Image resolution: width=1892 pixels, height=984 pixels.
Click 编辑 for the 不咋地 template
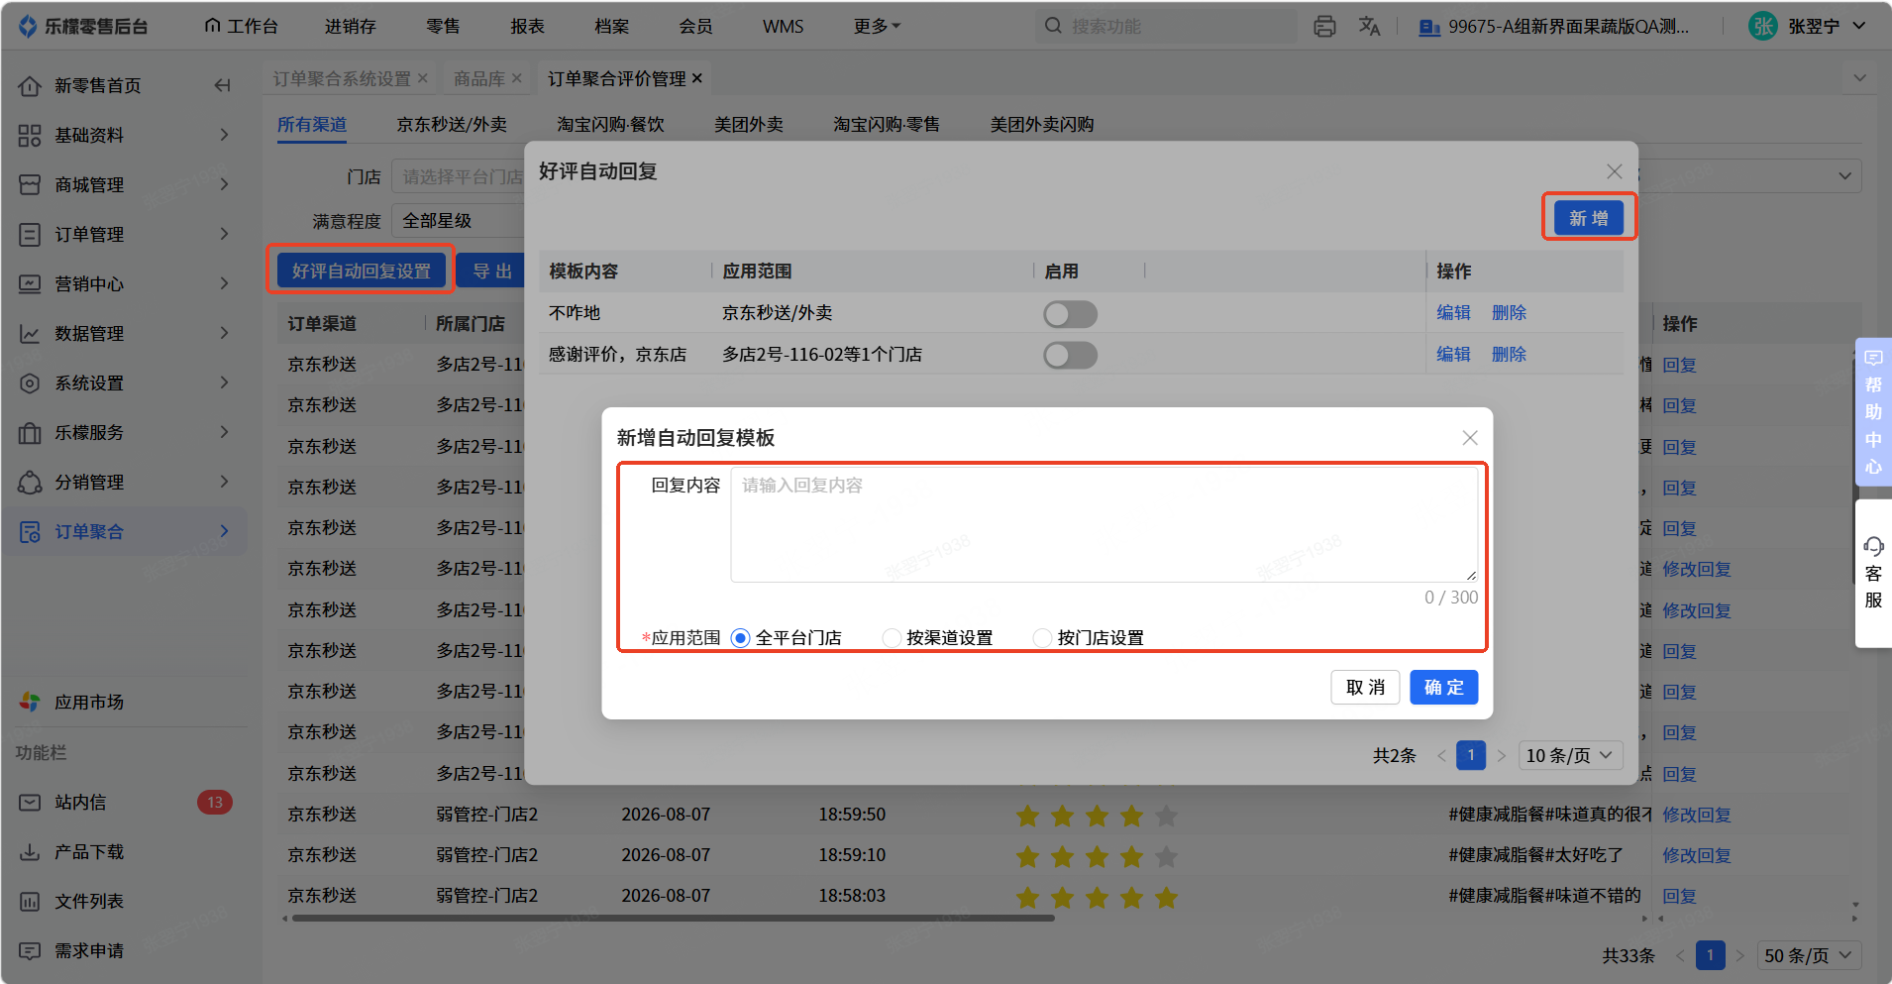[1453, 313]
